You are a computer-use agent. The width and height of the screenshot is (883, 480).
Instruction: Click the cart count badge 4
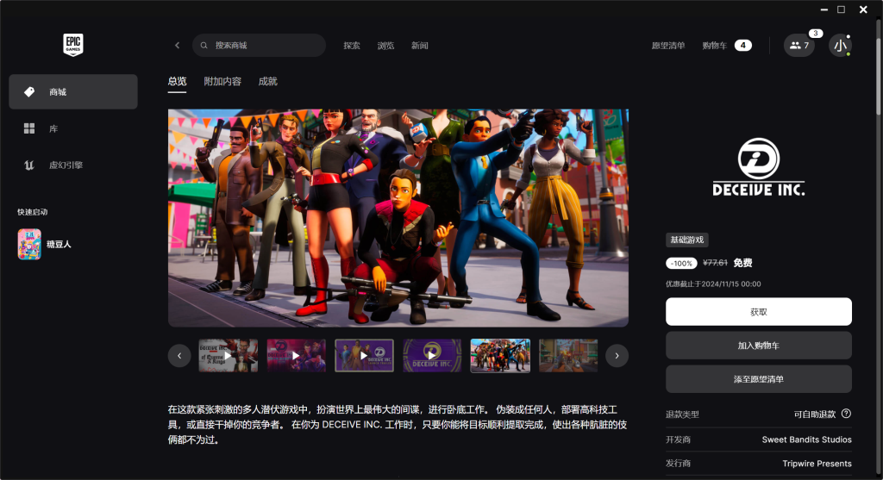click(742, 45)
